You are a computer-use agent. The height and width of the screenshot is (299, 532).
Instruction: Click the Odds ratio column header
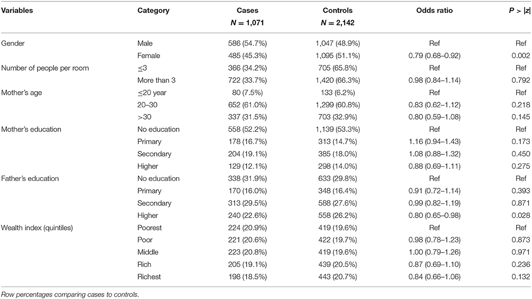click(434, 11)
